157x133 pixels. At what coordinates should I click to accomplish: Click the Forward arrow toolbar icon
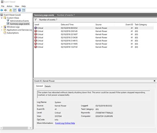pos(5,10)
